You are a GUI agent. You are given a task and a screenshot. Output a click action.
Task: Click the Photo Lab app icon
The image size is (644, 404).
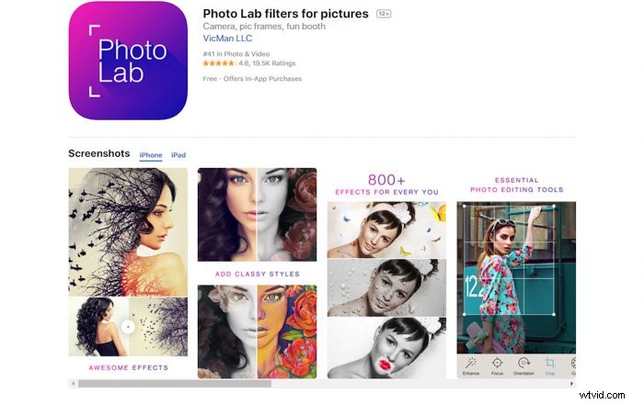(x=128, y=61)
